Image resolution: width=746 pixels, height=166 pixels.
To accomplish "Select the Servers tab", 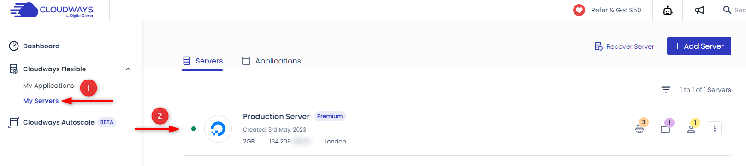I will tap(202, 61).
